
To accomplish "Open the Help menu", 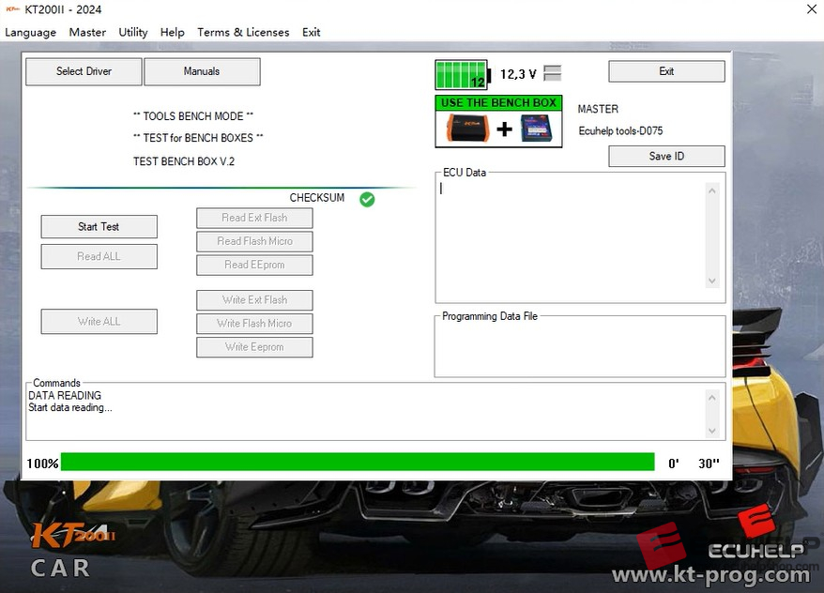I will point(173,32).
